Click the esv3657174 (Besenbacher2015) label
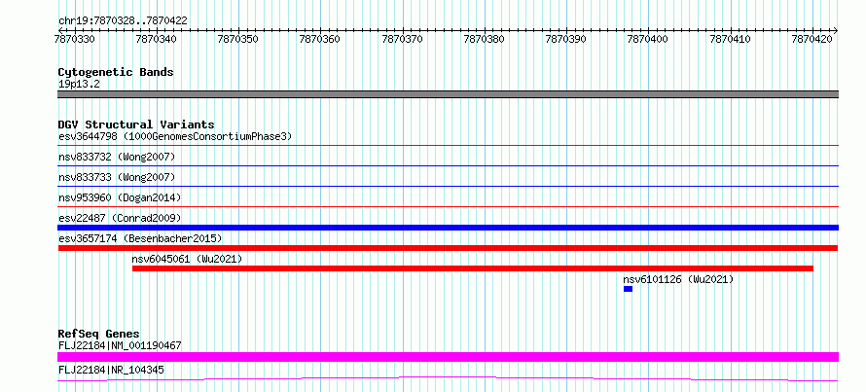This screenshot has height=392, width=866. tap(140, 238)
